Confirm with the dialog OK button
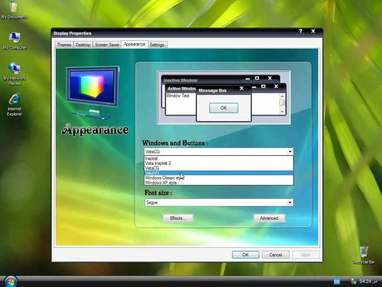 (245, 255)
